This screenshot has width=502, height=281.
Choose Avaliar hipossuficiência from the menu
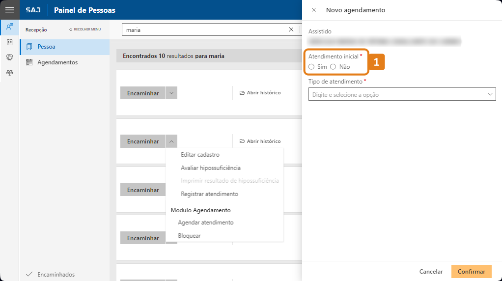[x=211, y=168]
